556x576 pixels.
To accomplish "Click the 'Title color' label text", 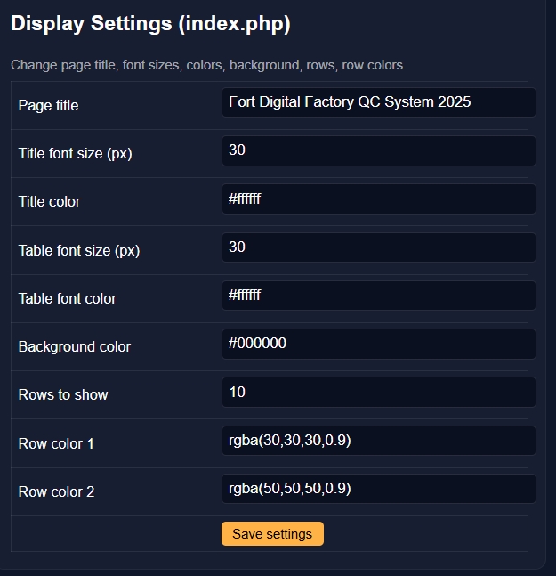I will pos(49,202).
